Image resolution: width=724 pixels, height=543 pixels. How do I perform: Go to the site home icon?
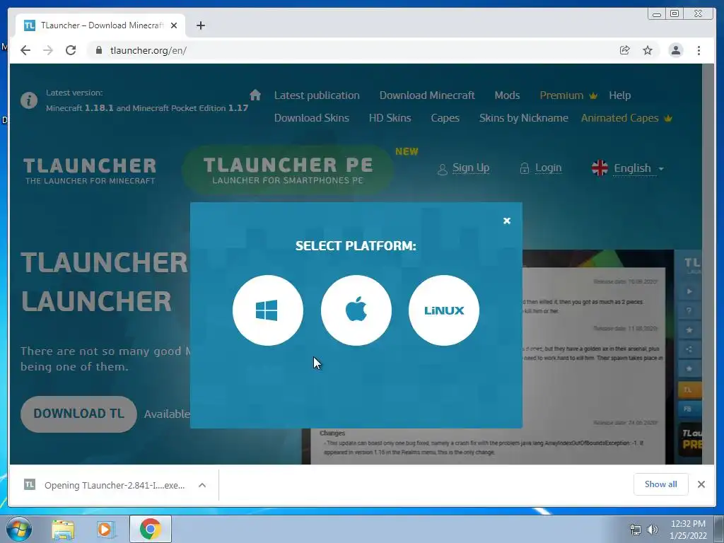click(x=255, y=95)
